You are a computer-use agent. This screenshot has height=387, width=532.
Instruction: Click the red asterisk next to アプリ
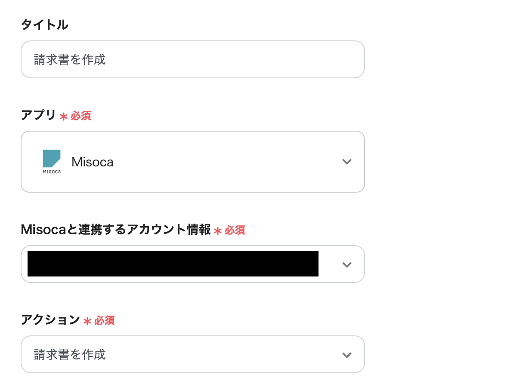pos(64,117)
